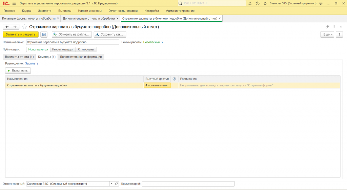
Task: Add this report to favorites with star
Action: 24,27
